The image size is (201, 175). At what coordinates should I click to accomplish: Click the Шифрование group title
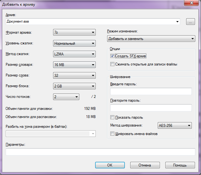tap(120, 77)
